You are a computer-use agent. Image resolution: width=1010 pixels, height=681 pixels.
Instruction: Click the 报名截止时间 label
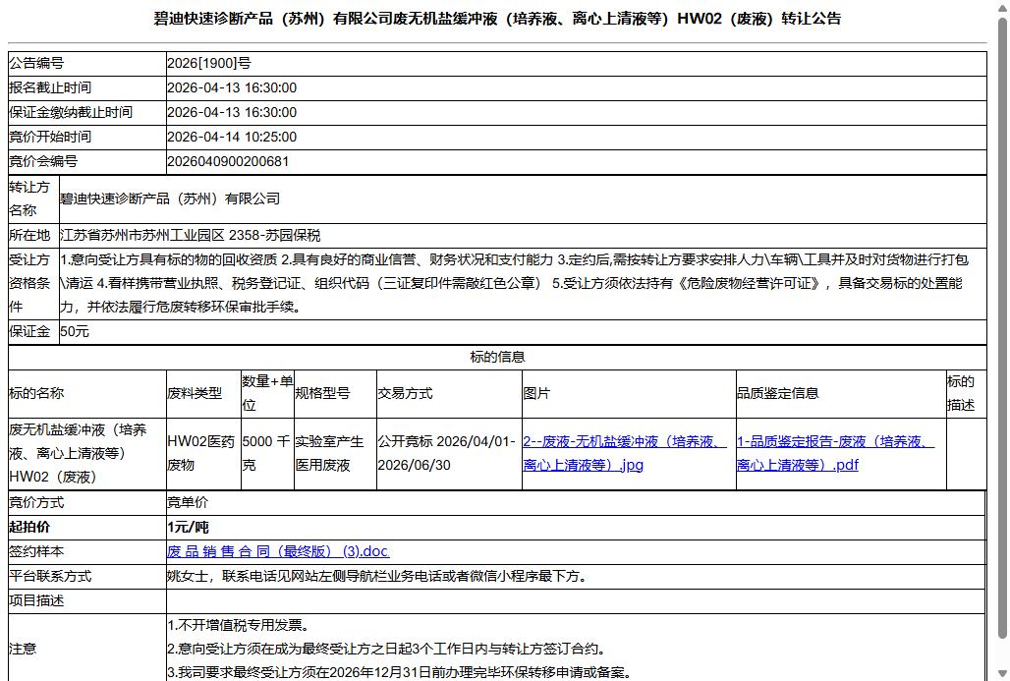[x=50, y=87]
